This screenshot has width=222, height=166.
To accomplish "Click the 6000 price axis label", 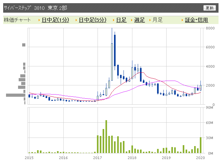I will [210, 47].
